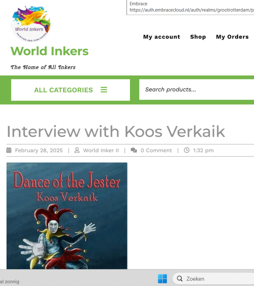The width and height of the screenshot is (254, 286).
Task: Open the World Inker II author link
Action: [101, 150]
